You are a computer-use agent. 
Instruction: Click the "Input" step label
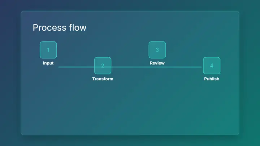tap(48, 63)
